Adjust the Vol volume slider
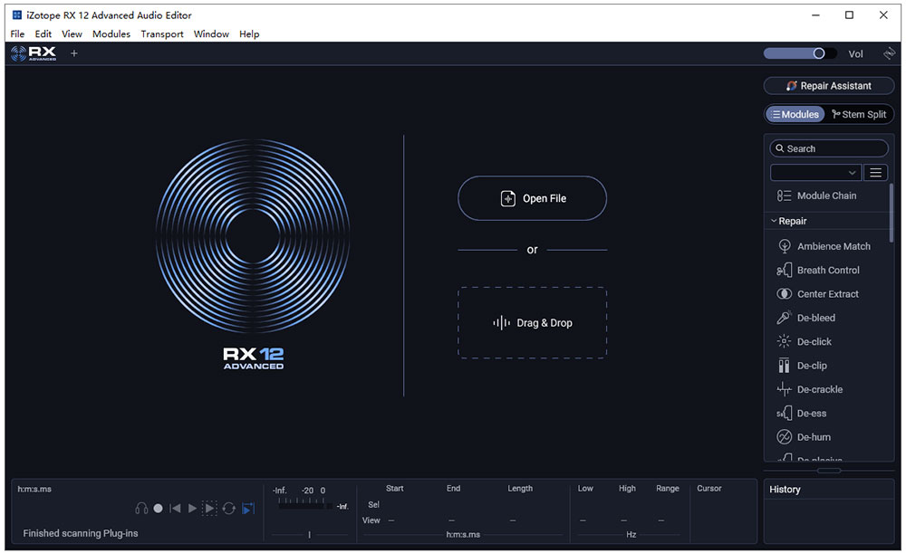The image size is (906, 553). click(x=800, y=53)
